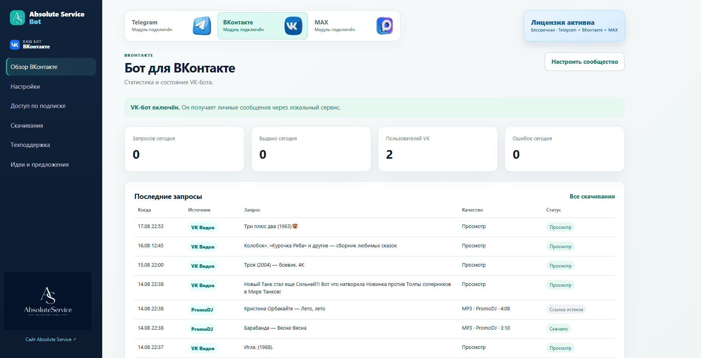Click the 'Статус' column header

tap(553, 210)
